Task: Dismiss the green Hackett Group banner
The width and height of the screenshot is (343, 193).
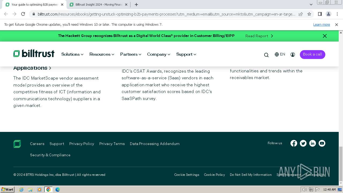Action: coord(325,36)
